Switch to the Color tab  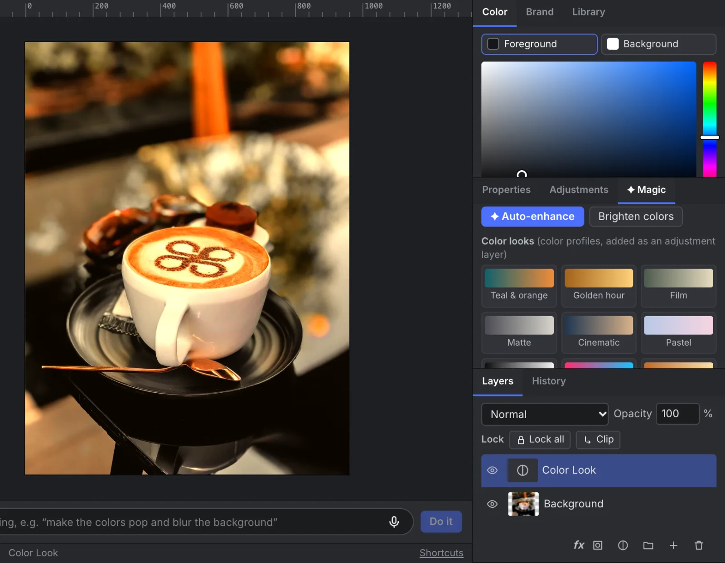(x=494, y=12)
